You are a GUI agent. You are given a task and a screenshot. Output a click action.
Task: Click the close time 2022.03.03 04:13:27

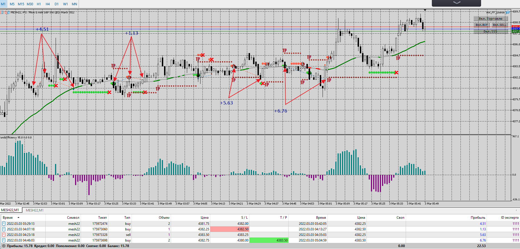pos(313,229)
